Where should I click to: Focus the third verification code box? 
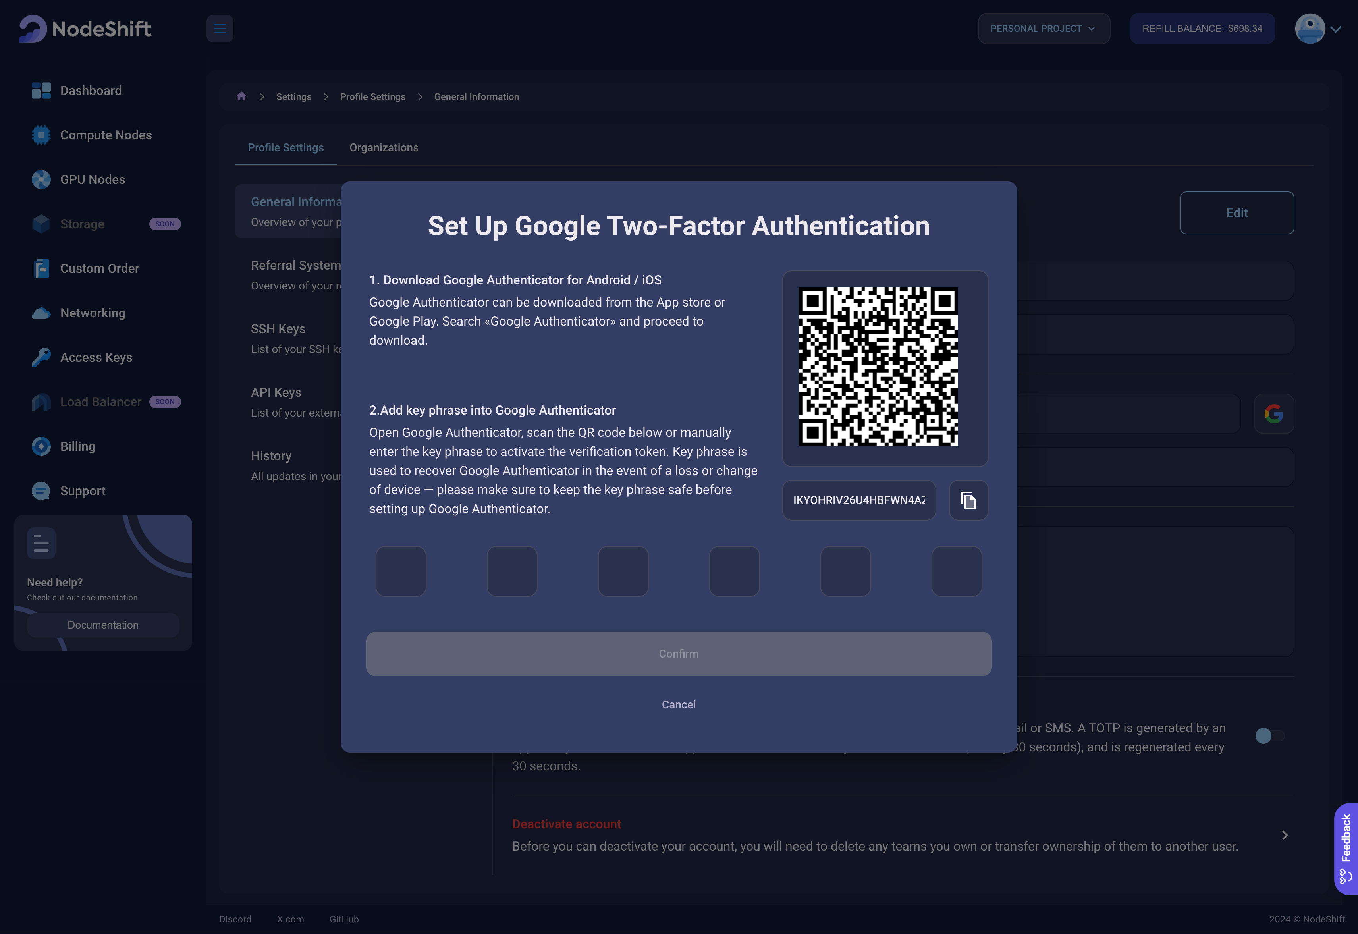coord(623,571)
